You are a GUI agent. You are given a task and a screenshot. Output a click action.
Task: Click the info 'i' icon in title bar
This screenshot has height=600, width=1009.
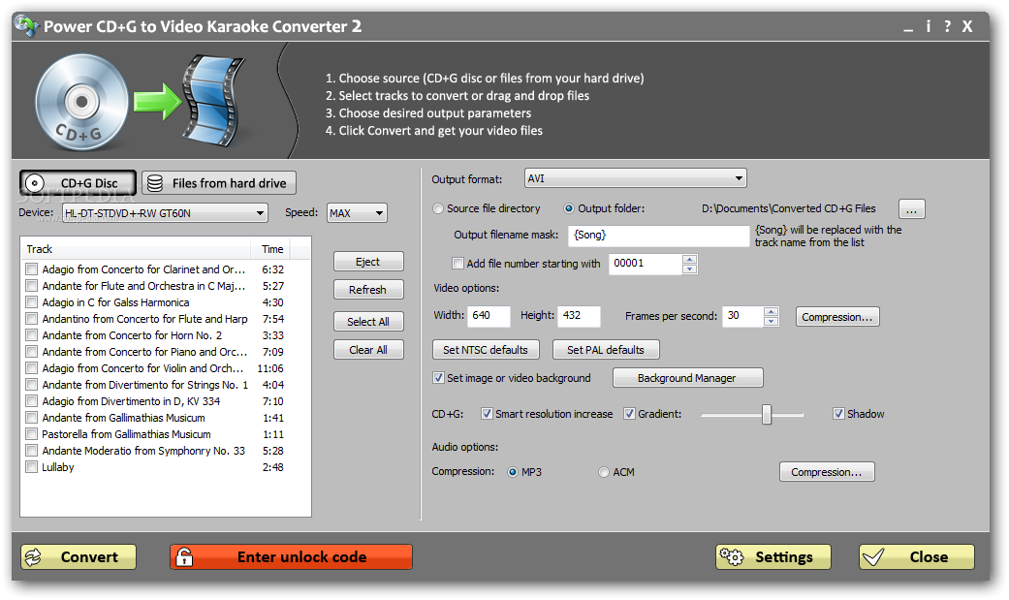pos(928,26)
